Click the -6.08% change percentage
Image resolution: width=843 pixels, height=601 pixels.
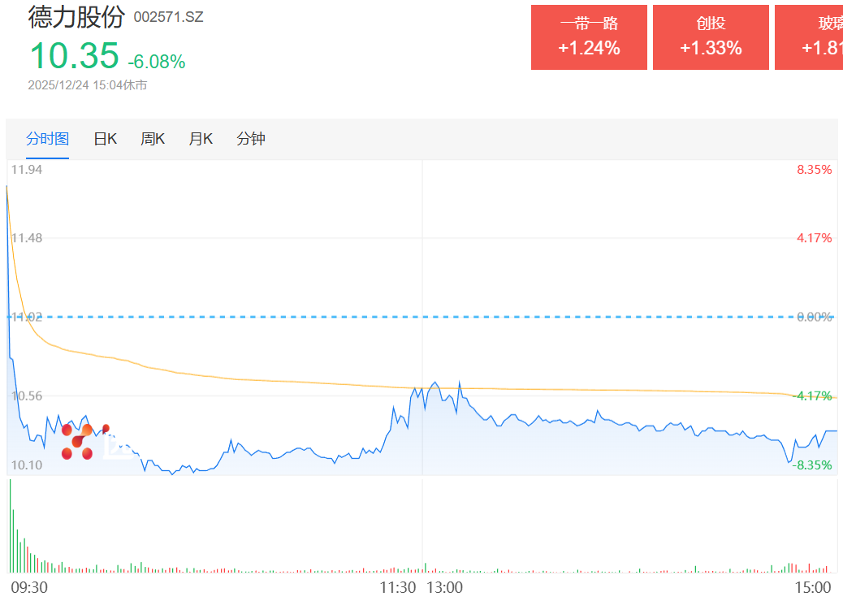click(157, 62)
